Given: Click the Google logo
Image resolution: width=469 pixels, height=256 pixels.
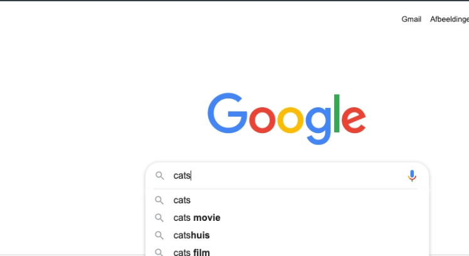Looking at the screenshot, I should tap(287, 117).
